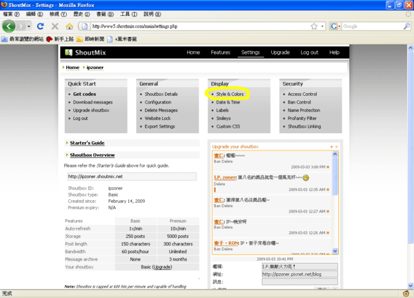
Task: Open the 新手上路 bookmark
Action: pos(60,39)
